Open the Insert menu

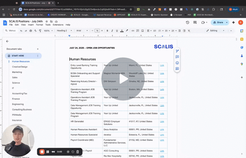click(31, 25)
